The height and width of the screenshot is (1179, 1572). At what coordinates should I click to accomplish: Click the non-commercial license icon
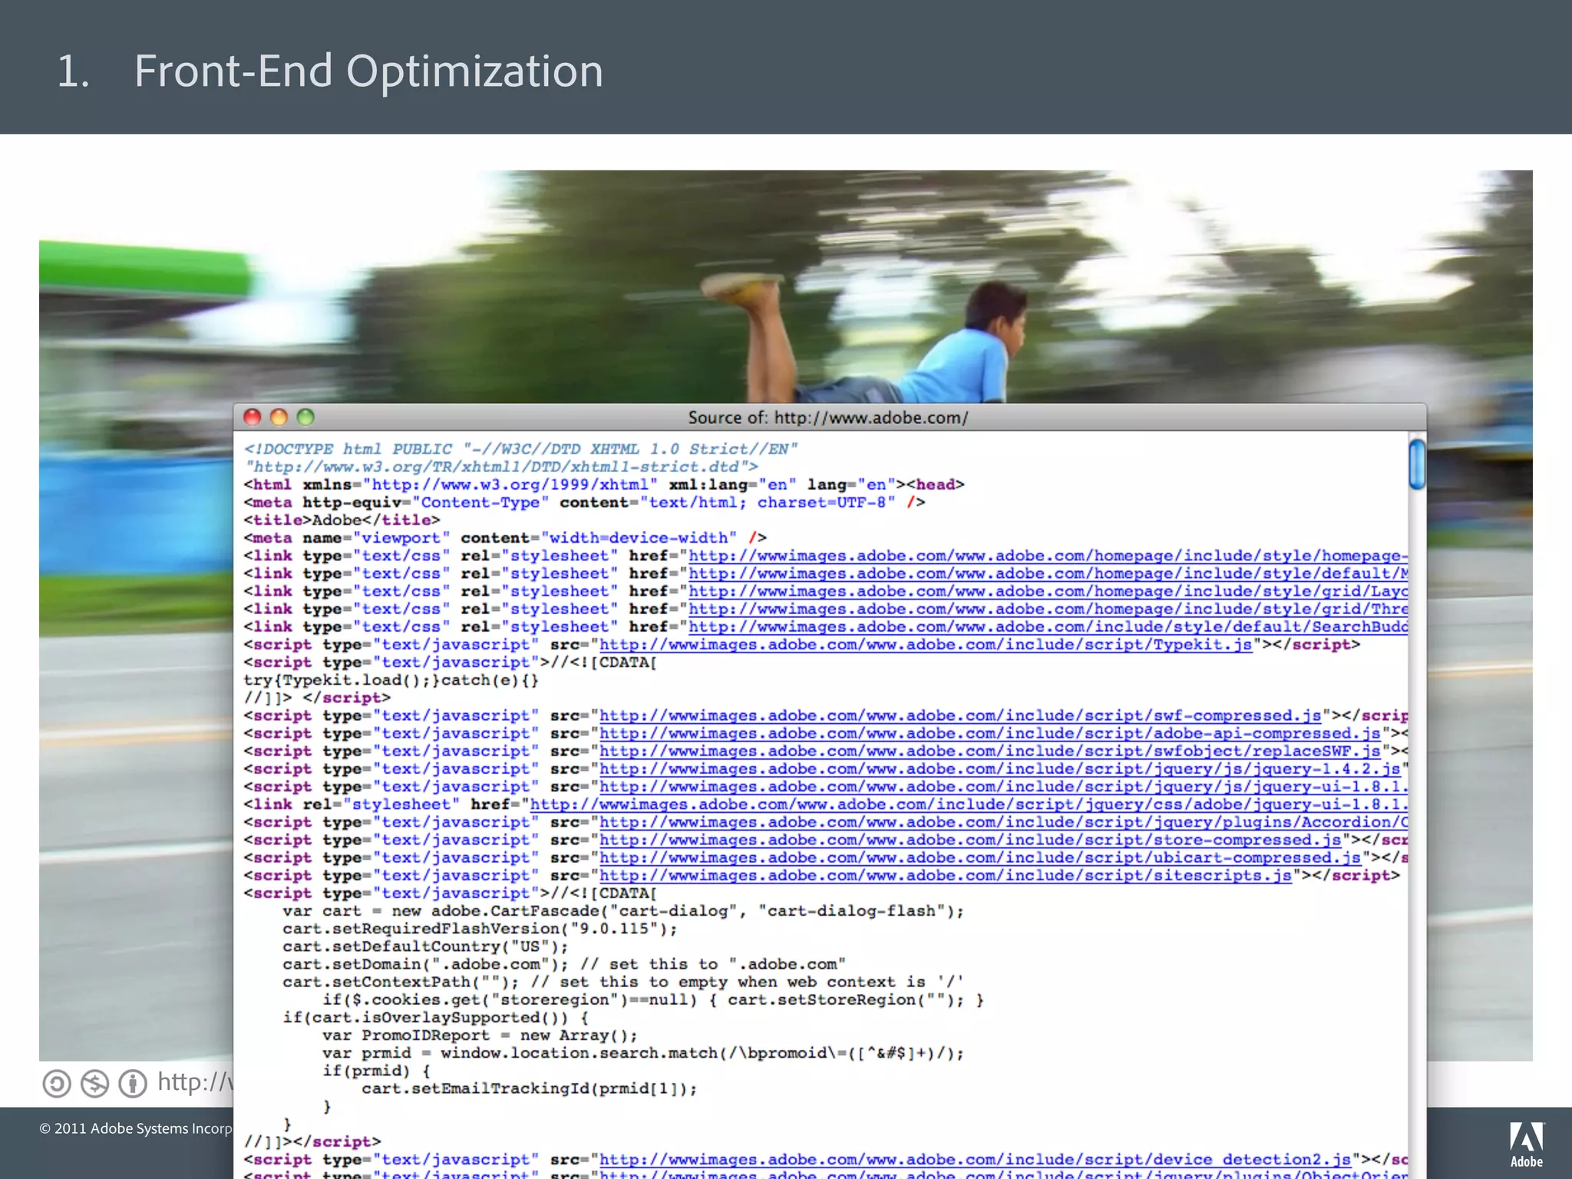point(94,1084)
